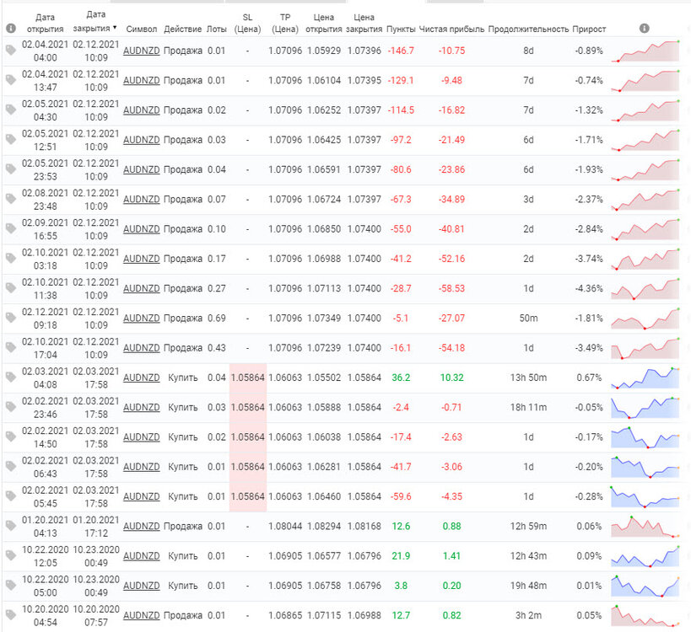Viewport: 691px width, 632px height.
Task: Open mini chart of the 0.09% growth trade
Action: pyautogui.click(x=645, y=556)
